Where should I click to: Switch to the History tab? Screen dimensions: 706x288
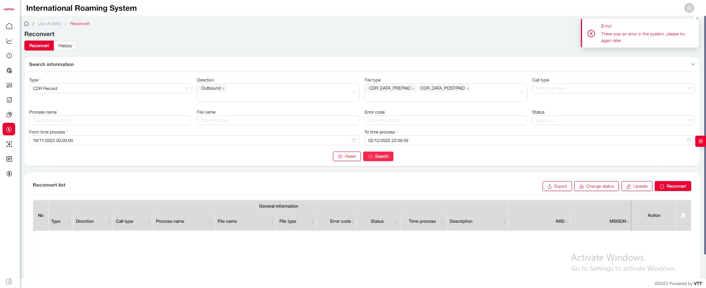click(65, 46)
